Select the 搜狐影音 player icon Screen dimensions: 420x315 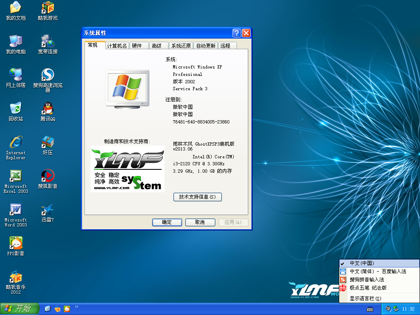(x=48, y=179)
